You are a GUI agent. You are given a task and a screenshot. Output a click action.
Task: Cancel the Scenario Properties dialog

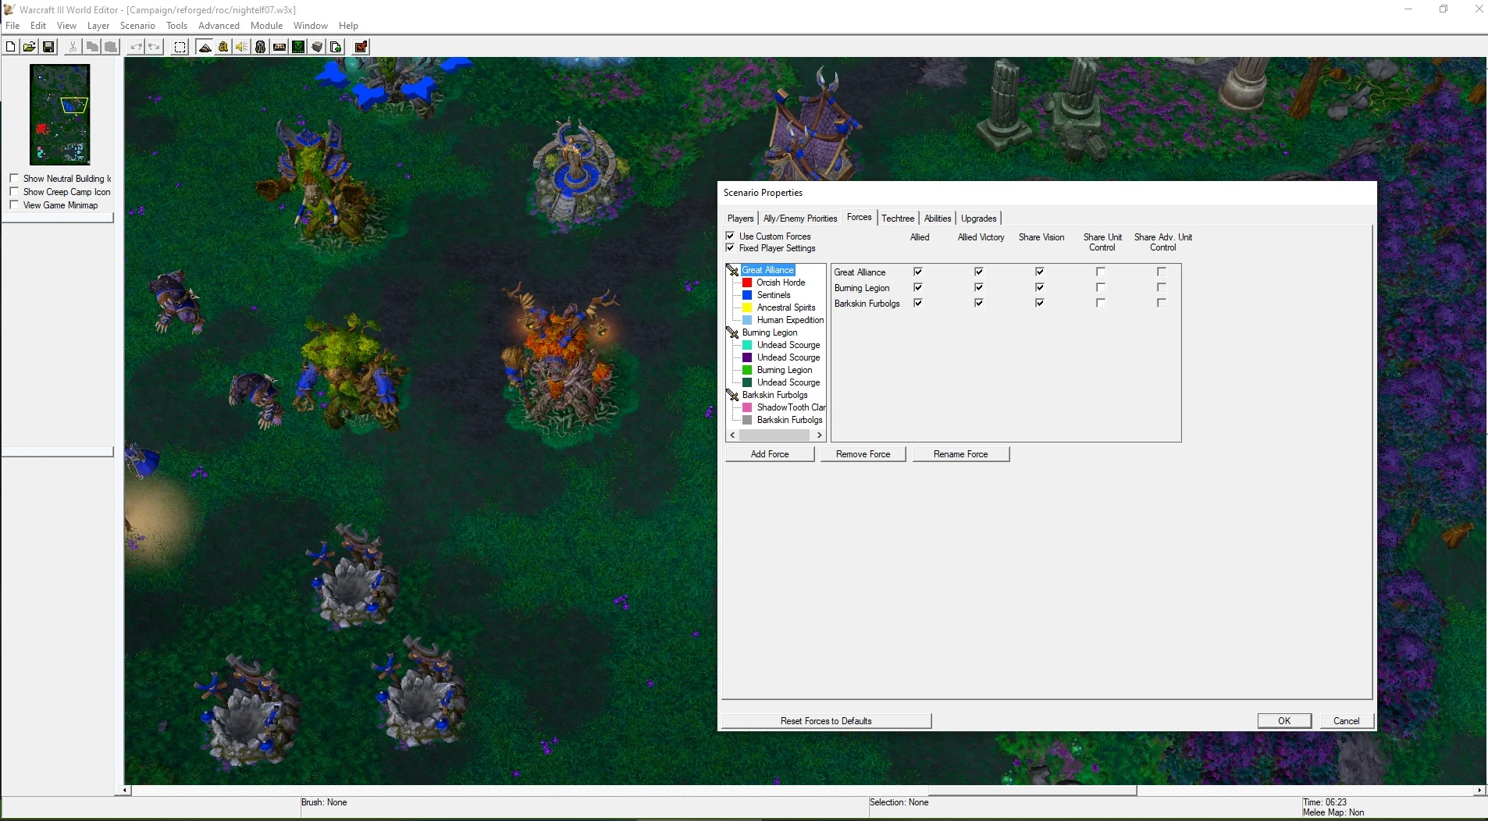[x=1346, y=721]
